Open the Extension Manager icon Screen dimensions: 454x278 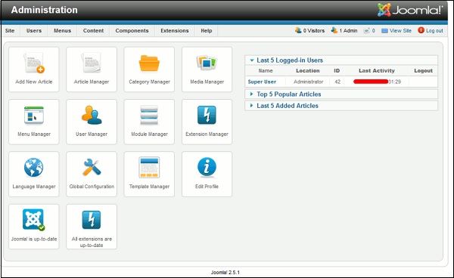207,115
